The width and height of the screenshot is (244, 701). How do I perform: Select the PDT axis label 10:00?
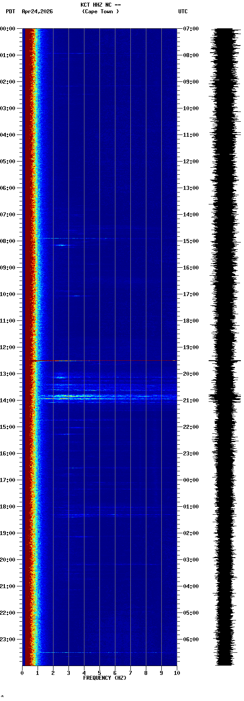coord(8,294)
